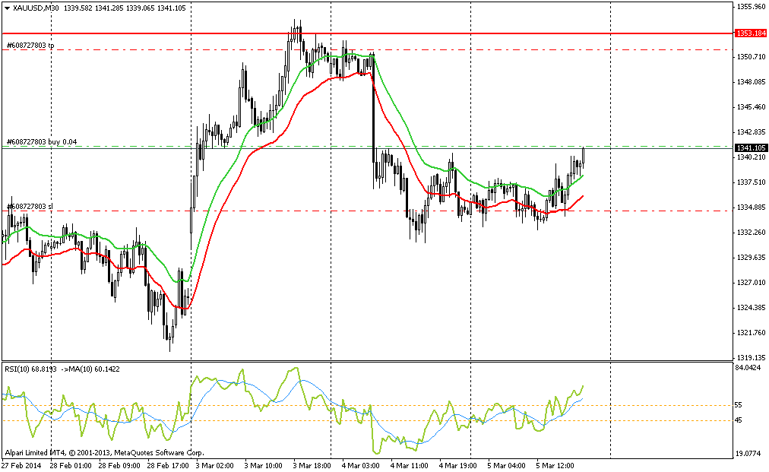Select the 5 Mar 12:00 time label
Screen dimensions: 769x472
pos(555,466)
